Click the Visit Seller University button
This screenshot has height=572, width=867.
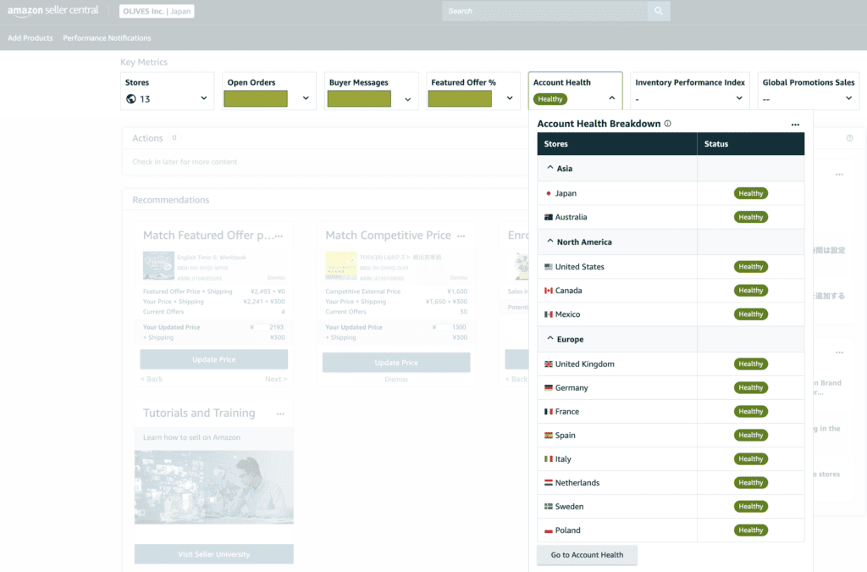tap(214, 553)
